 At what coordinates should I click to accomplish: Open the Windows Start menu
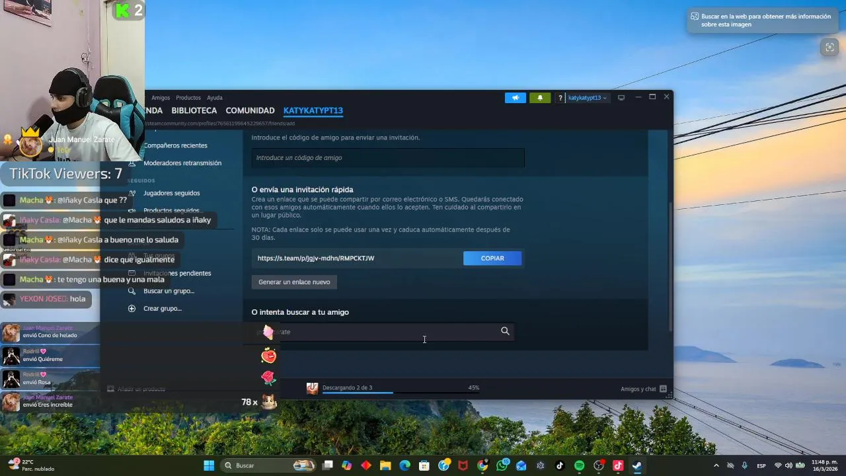click(x=209, y=465)
